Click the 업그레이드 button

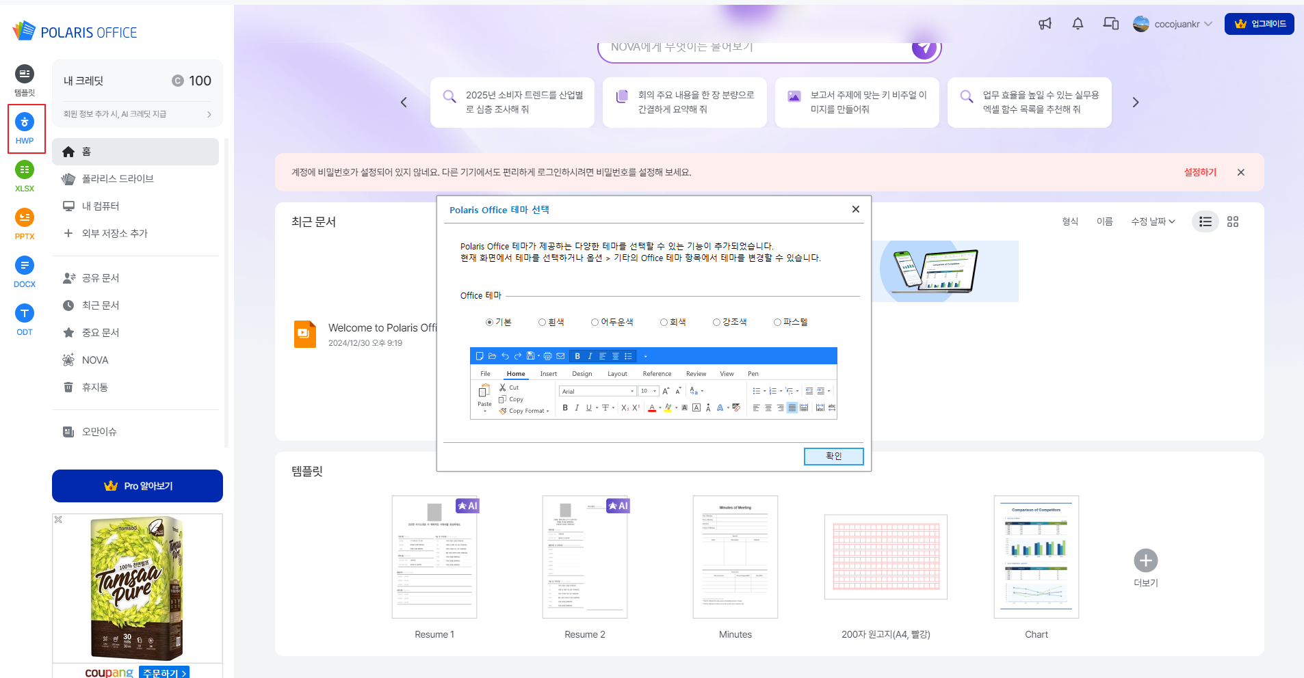coord(1259,24)
